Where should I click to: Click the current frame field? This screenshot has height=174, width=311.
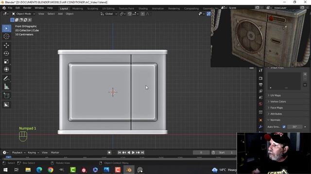coord(201,153)
